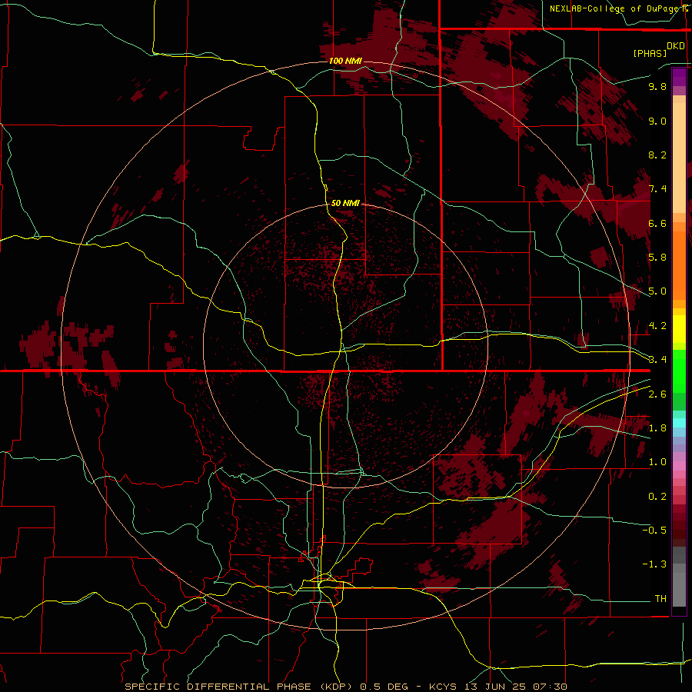Click the NEXLAB-College of DuPage credit text
Screen dimensions: 692x692
618,8
